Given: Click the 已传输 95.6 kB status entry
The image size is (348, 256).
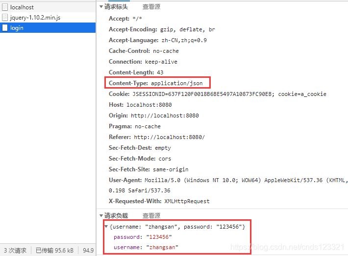Looking at the screenshot, I should [x=54, y=250].
